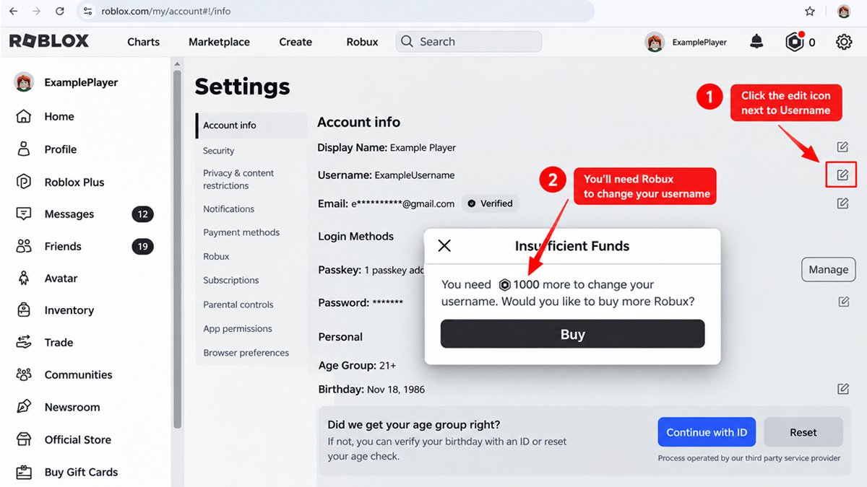The image size is (867, 487).
Task: Click the Friends count badge 19
Action: click(142, 246)
